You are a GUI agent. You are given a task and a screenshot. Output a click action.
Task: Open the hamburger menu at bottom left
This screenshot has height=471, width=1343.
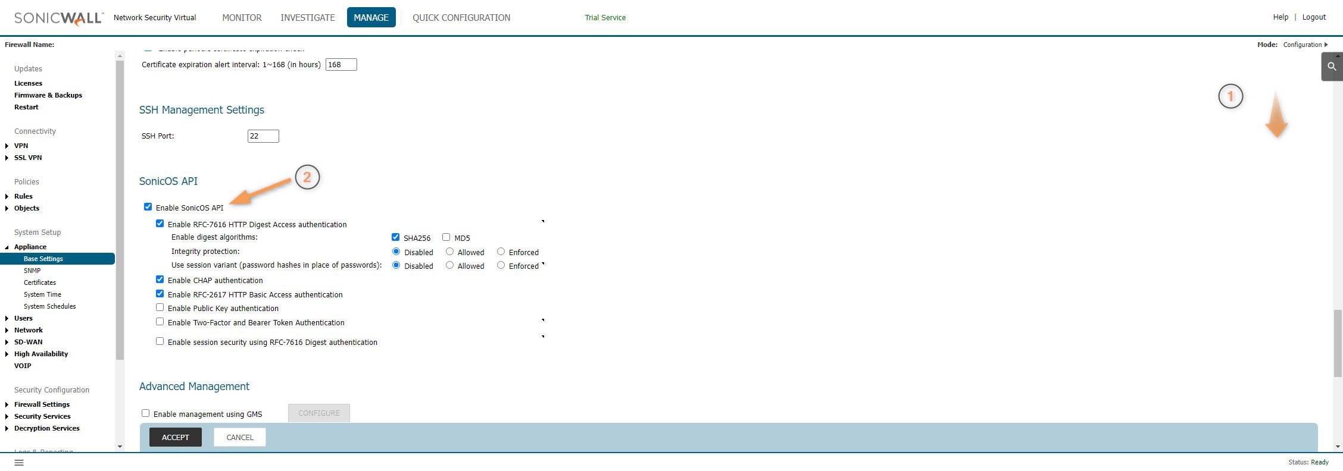pos(19,462)
